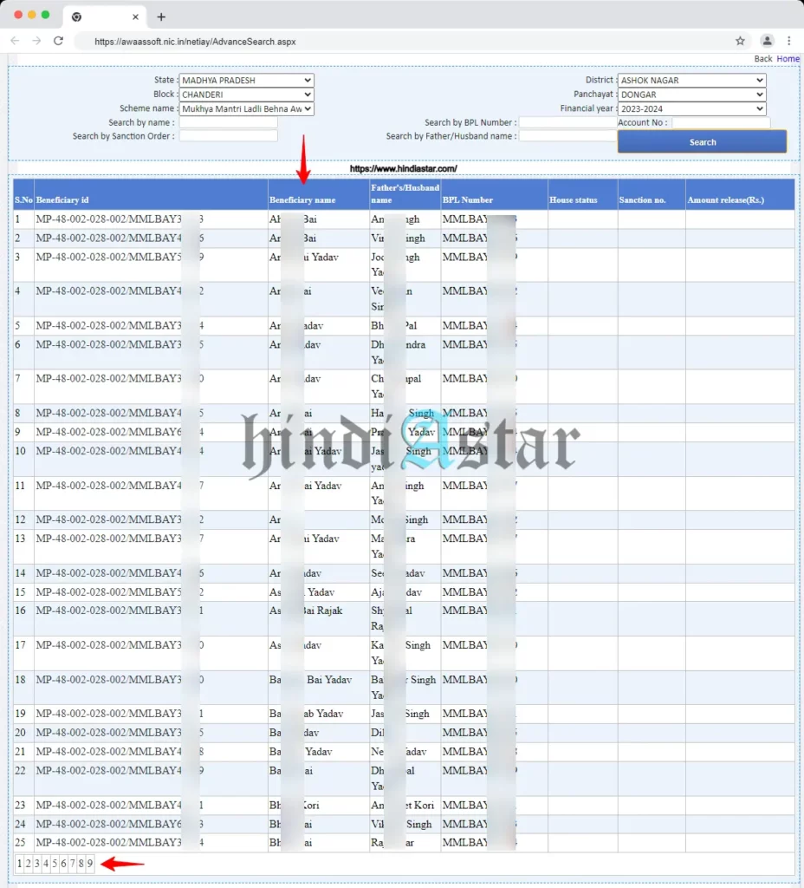Go to results page 6
This screenshot has width=804, height=888.
63,864
